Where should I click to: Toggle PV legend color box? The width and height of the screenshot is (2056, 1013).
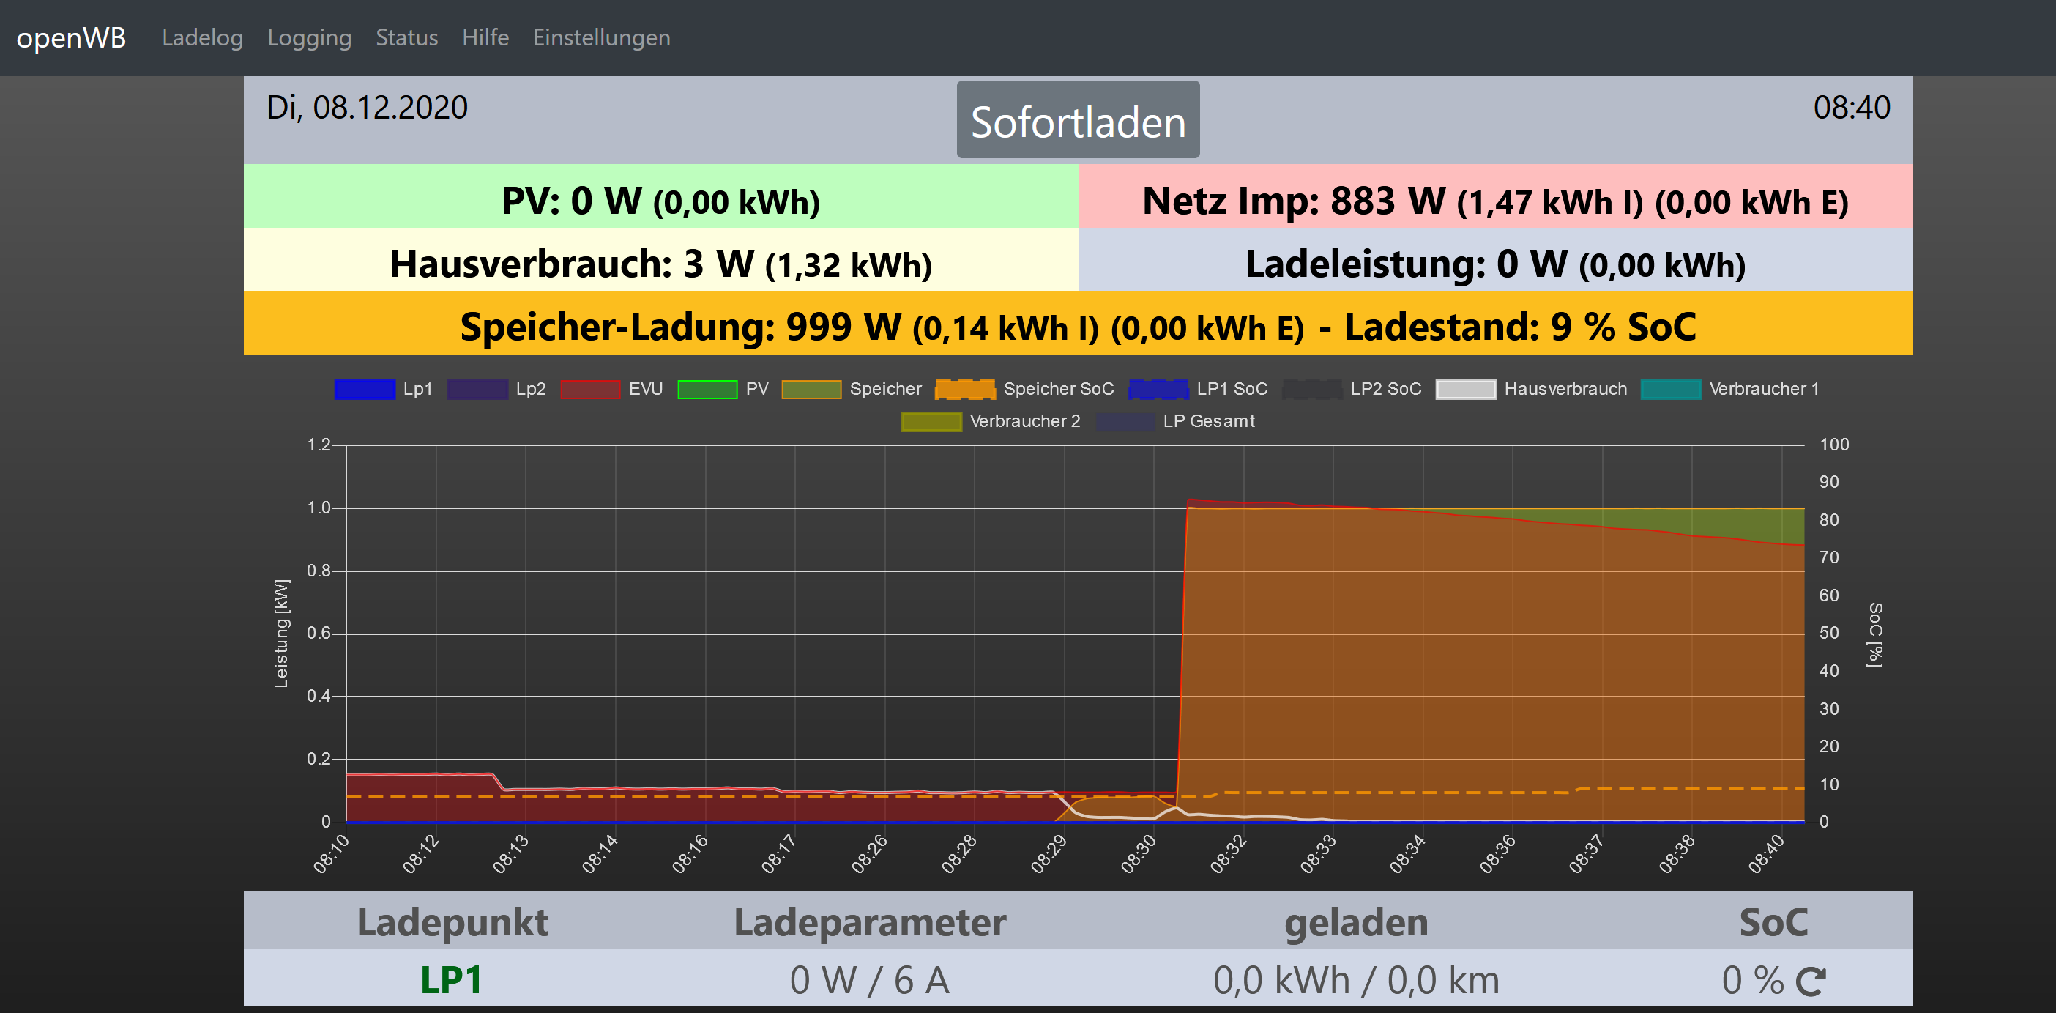[707, 390]
